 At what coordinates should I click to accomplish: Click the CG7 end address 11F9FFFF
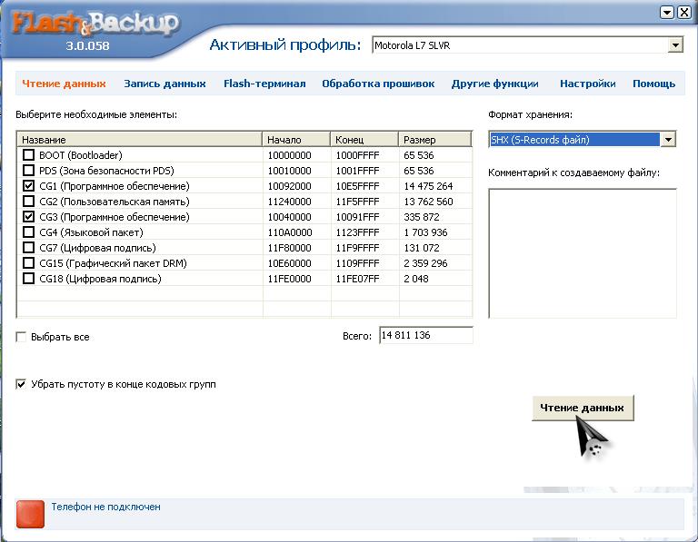357,248
